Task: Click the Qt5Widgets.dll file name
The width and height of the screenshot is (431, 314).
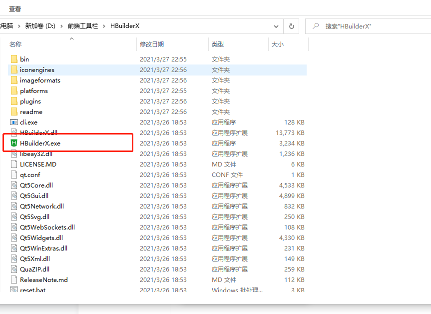Action: [x=41, y=238]
